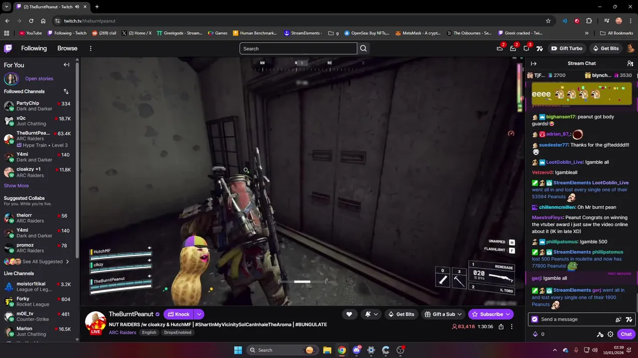Toggle clkzy voice speaker icon
638x358 pixels.
click(149, 261)
